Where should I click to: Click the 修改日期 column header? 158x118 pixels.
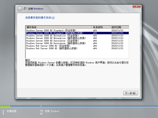coord(119,27)
